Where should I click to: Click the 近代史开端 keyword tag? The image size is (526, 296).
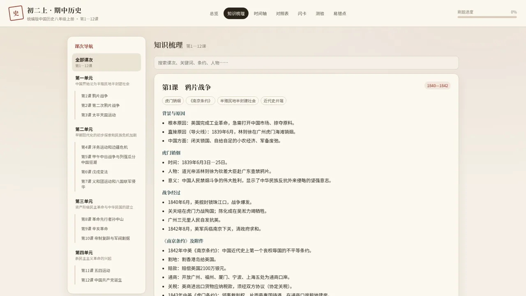pyautogui.click(x=273, y=101)
